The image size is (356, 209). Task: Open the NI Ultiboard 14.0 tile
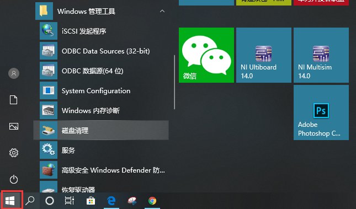click(264, 55)
